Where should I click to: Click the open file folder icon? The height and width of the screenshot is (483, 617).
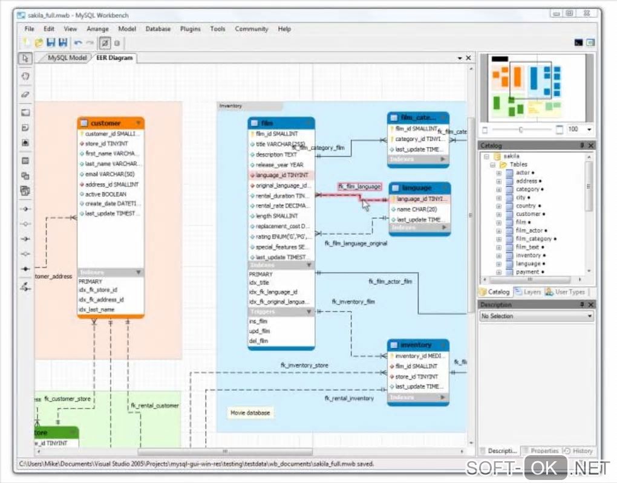pos(39,42)
